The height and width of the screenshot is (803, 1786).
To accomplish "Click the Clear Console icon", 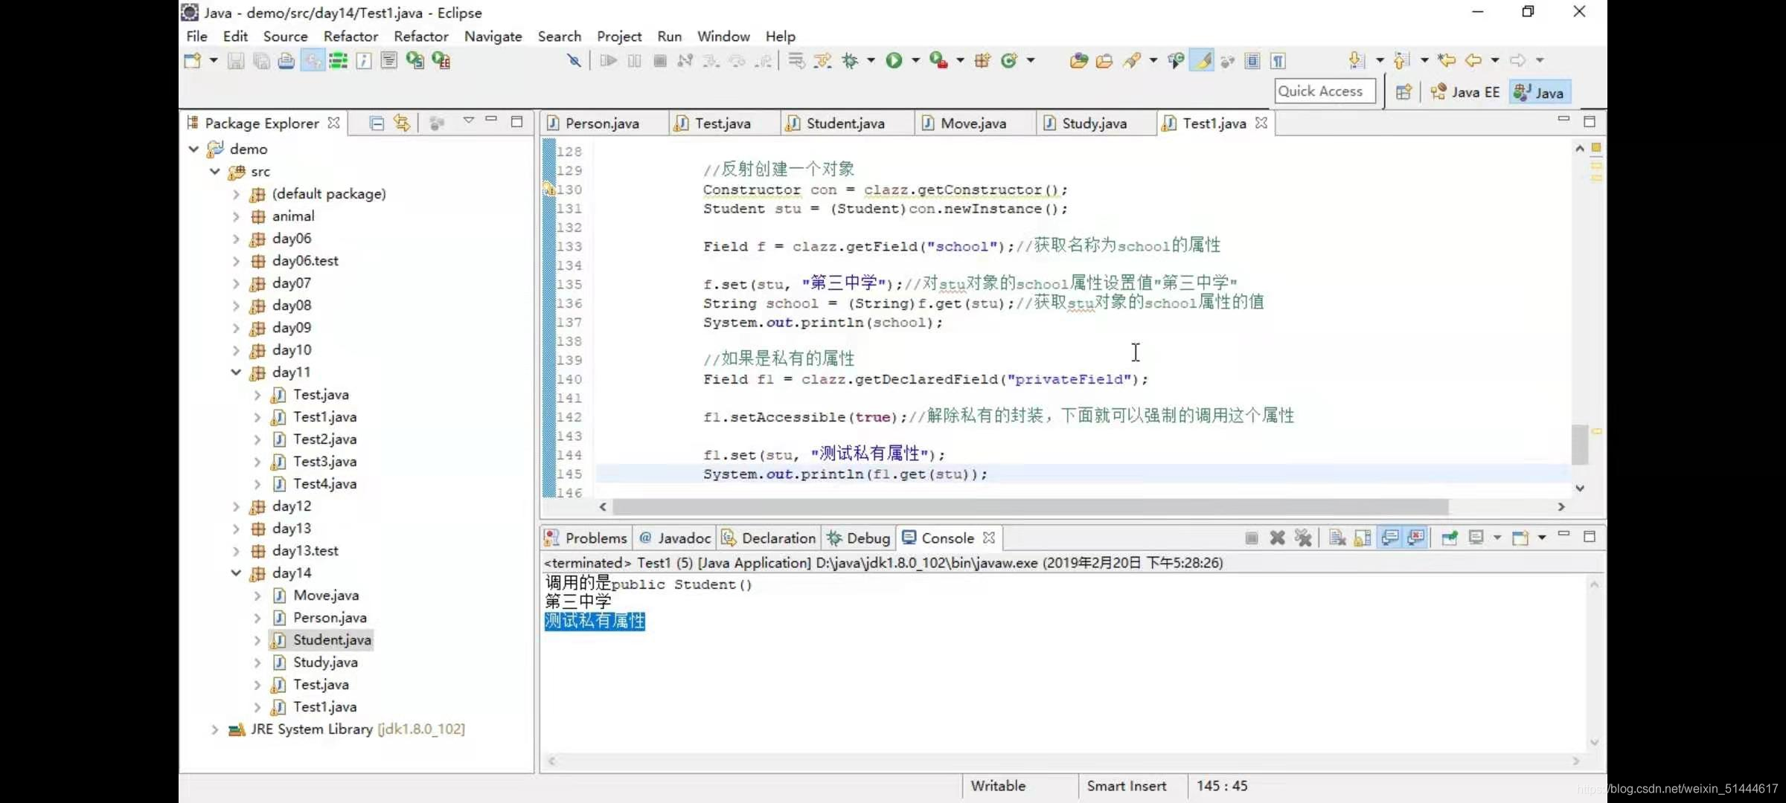I will click(1337, 538).
